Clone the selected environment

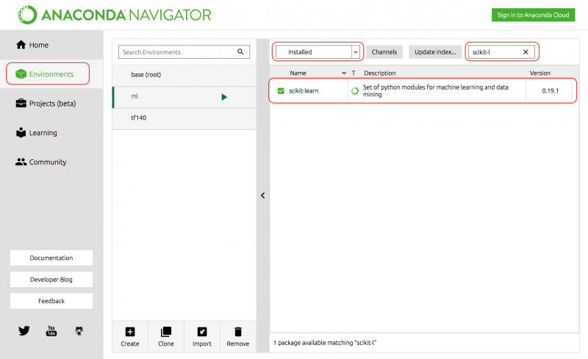166,336
